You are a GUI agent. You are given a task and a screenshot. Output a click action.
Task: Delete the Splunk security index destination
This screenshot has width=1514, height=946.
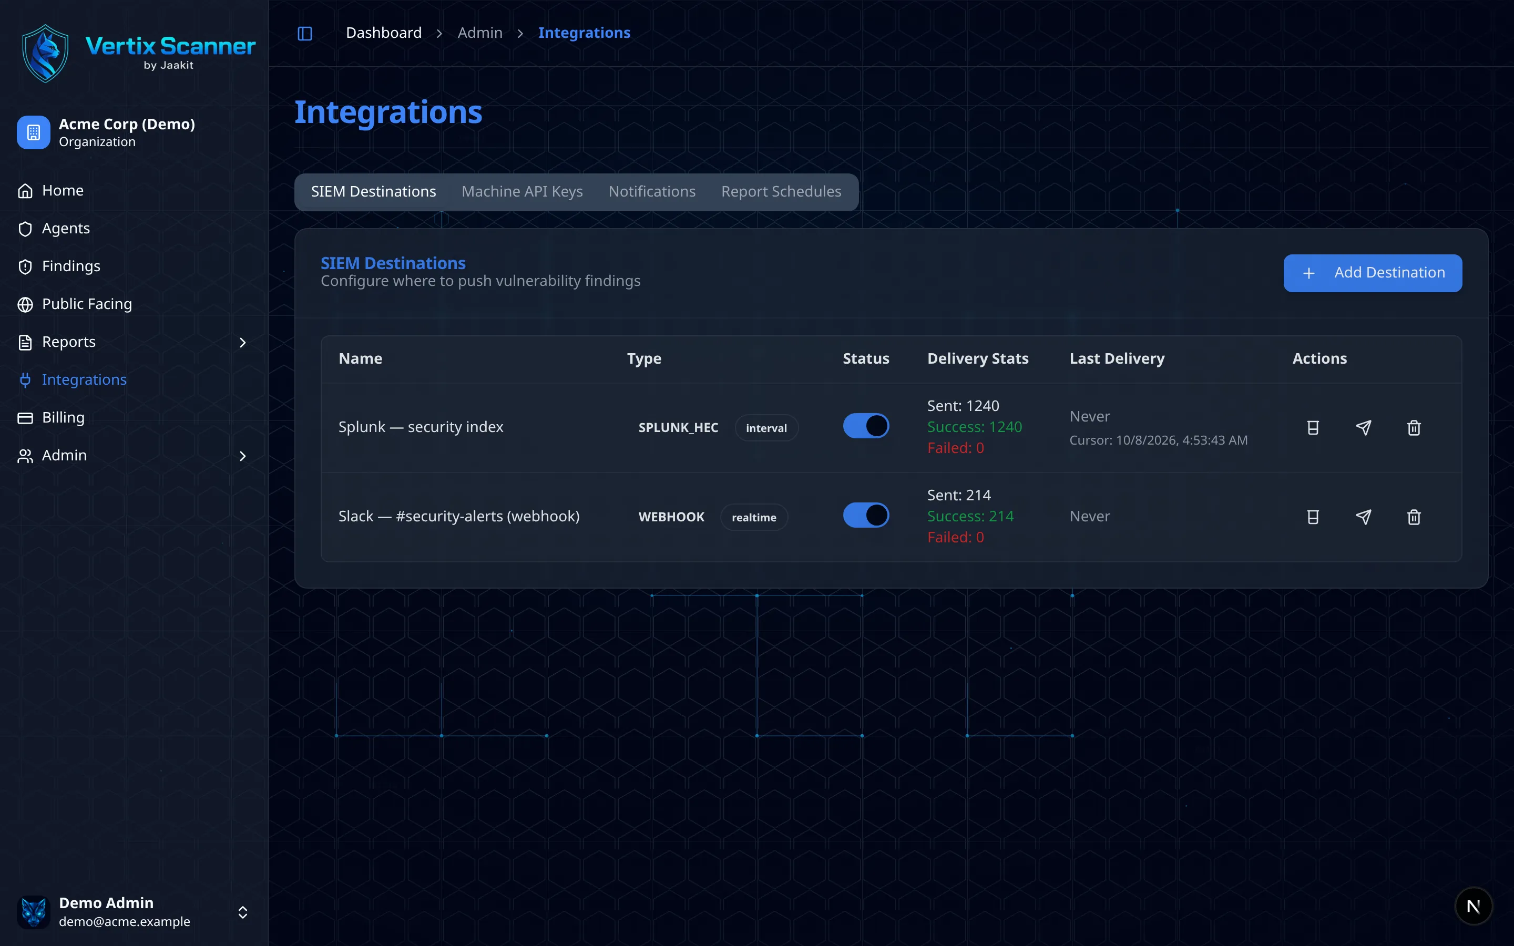click(1414, 427)
